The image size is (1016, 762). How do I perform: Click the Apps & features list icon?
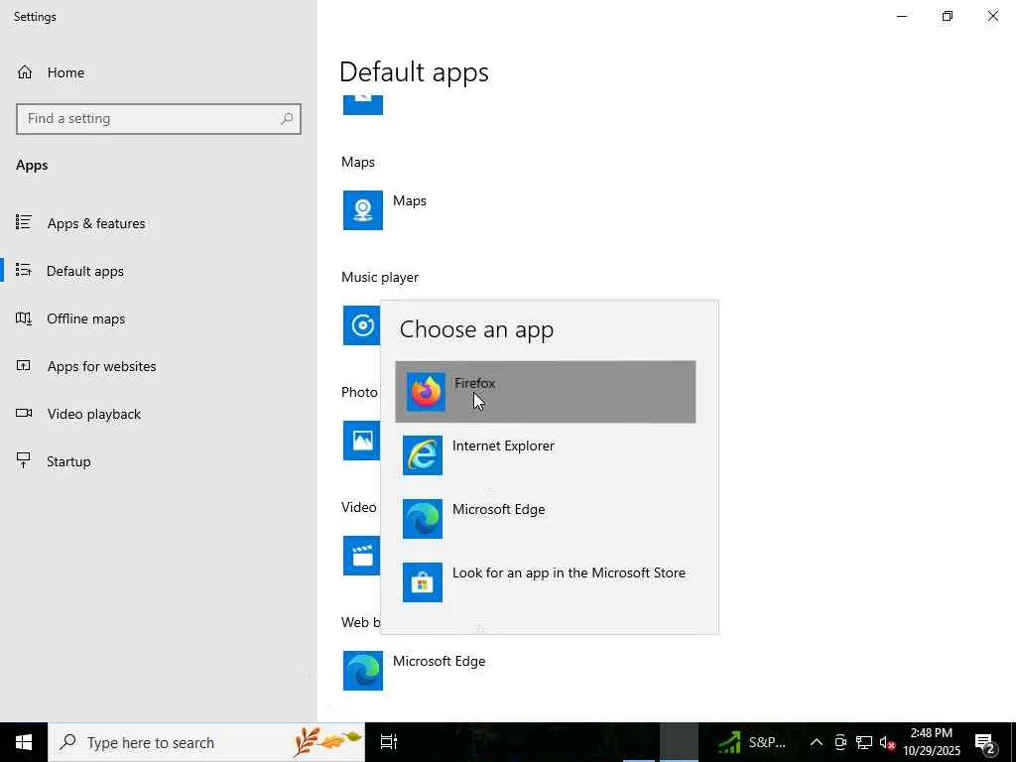pyautogui.click(x=24, y=222)
